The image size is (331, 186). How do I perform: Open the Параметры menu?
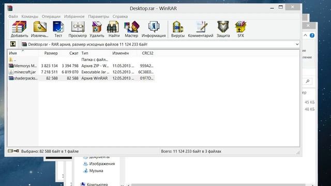99,17
